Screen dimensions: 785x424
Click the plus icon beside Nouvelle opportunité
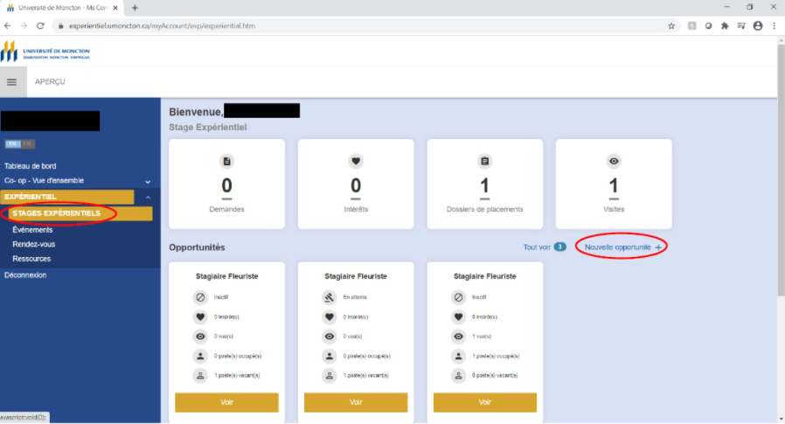coord(658,247)
